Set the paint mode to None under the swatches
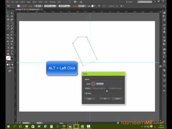172x129 pixels. pyautogui.click(x=12, y=64)
